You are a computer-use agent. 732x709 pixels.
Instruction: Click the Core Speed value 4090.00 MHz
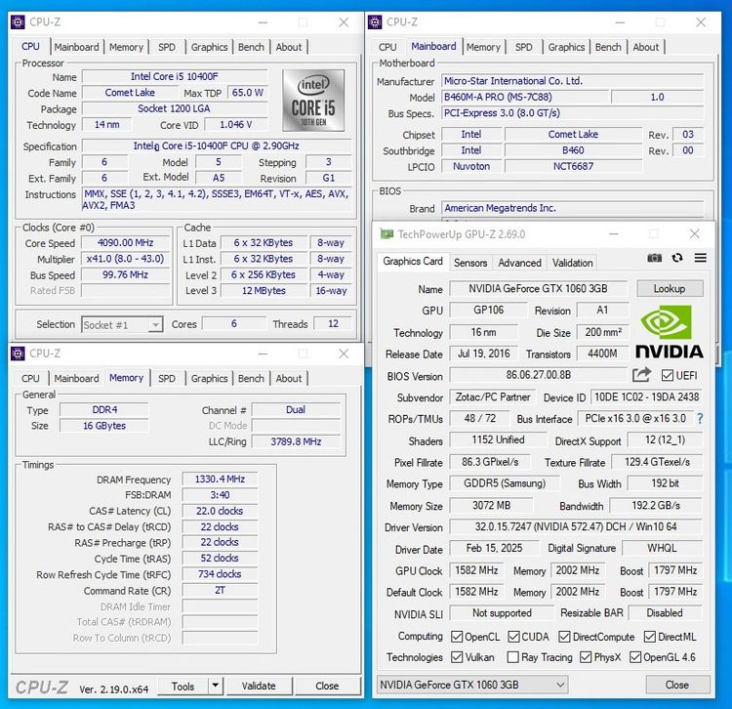coord(125,243)
